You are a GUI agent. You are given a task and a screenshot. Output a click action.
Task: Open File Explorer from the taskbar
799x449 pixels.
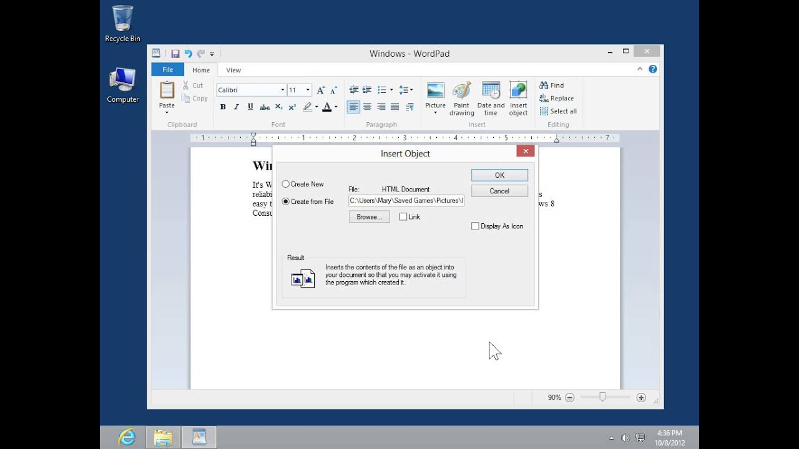(x=163, y=437)
